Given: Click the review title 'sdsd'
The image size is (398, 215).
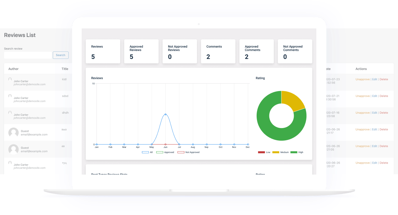Looking at the screenshot, I should pos(65,96).
